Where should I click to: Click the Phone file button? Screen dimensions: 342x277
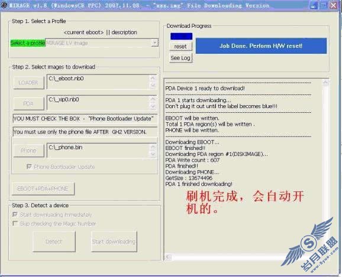tap(28, 151)
